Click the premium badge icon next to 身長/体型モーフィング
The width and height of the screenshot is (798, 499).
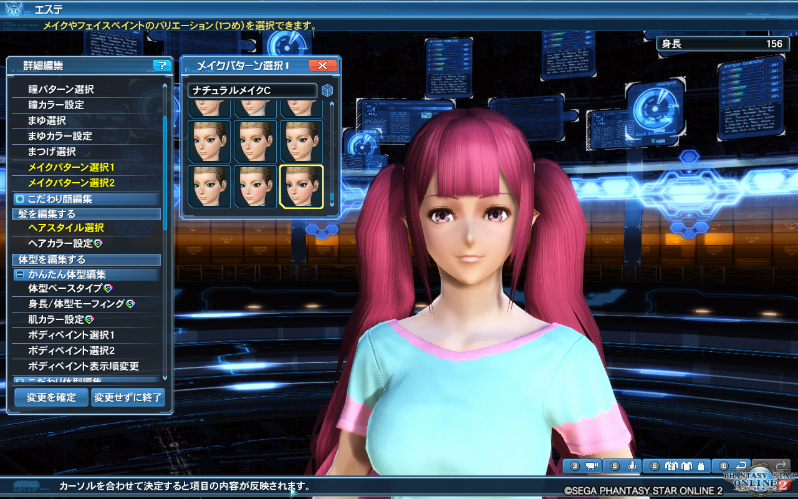pos(130,304)
